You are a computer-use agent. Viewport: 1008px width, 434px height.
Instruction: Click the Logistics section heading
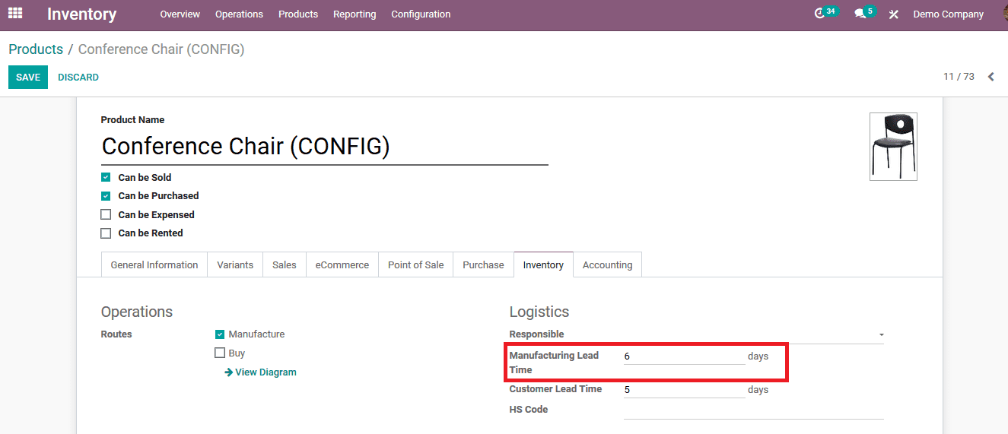click(x=539, y=312)
